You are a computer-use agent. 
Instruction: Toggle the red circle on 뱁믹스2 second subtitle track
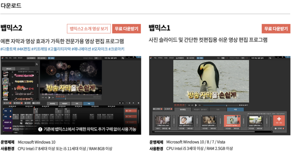pos(11,117)
